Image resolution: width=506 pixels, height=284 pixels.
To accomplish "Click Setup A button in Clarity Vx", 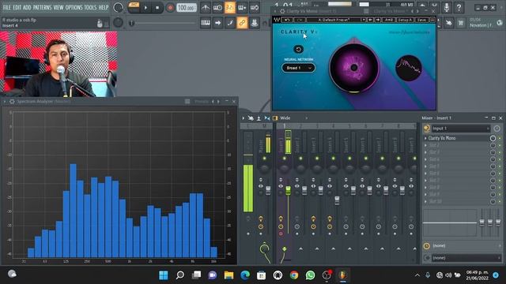I will tap(405, 20).
